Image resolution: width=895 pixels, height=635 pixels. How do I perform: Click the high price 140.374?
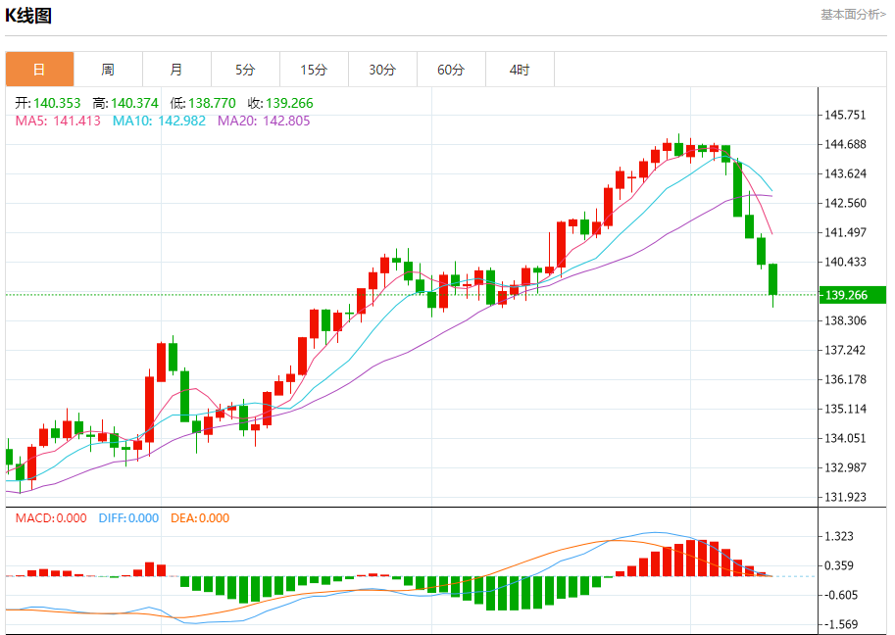click(134, 103)
